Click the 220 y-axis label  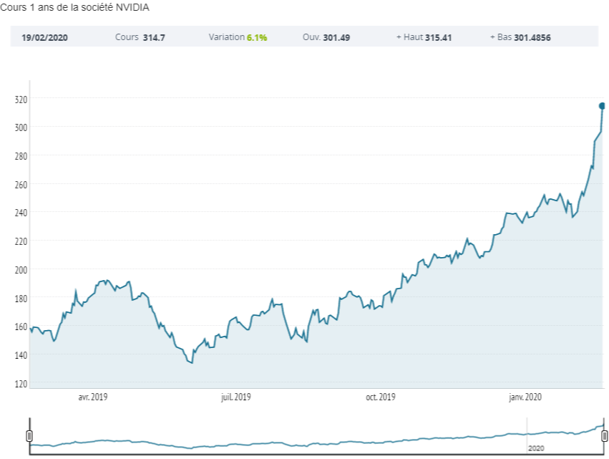pos(21,241)
